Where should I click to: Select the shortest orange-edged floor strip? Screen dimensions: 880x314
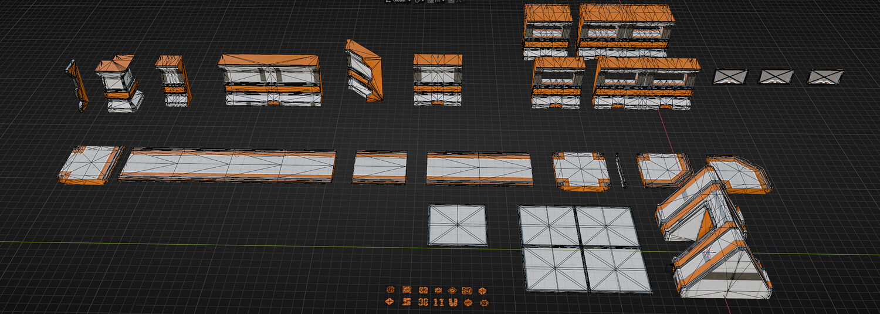380,167
